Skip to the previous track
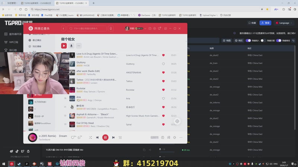298x167 pixels. (x=97, y=137)
